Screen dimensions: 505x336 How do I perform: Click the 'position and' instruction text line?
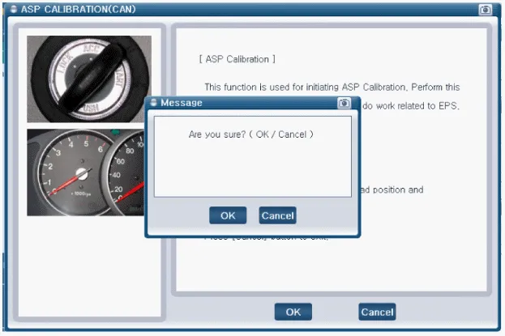click(392, 190)
